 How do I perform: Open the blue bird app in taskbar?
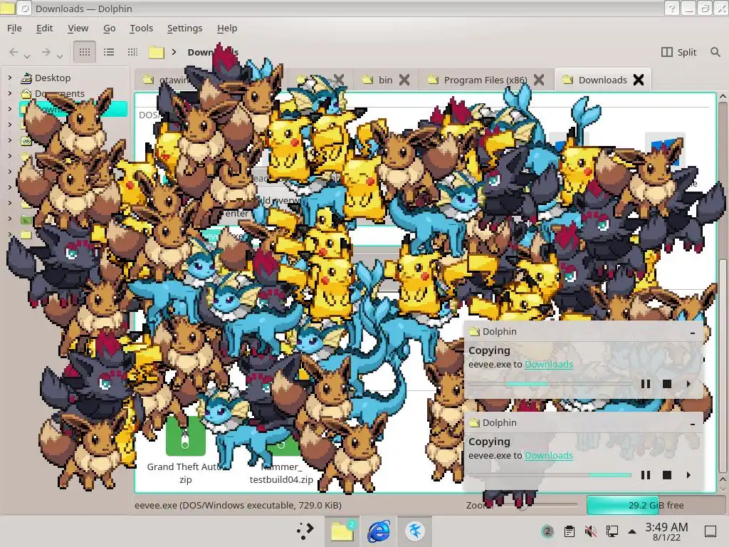(x=415, y=531)
